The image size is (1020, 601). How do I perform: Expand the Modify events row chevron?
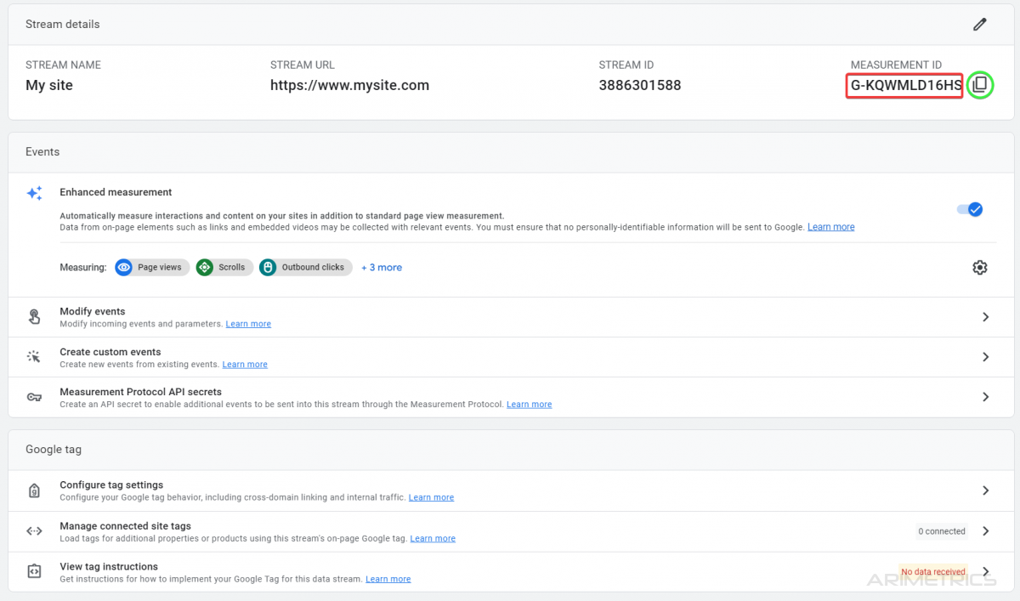click(x=985, y=317)
